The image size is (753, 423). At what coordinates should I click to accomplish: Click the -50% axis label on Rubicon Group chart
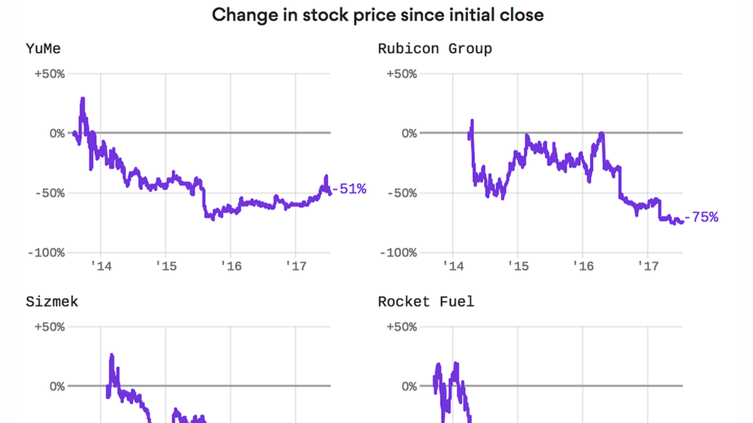pyautogui.click(x=402, y=193)
